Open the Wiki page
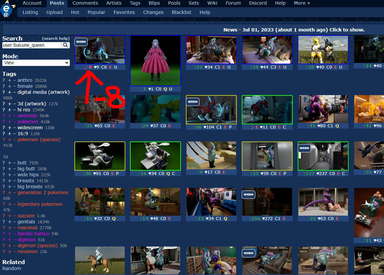384x275 pixels. click(x=212, y=3)
